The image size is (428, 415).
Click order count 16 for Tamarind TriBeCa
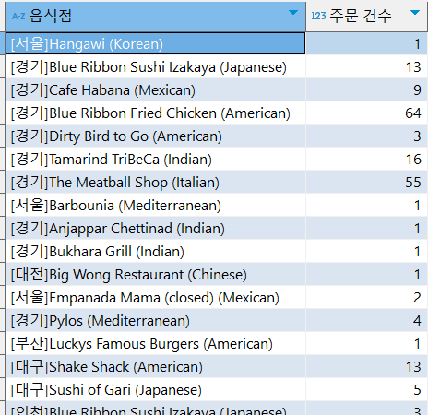pos(367,159)
